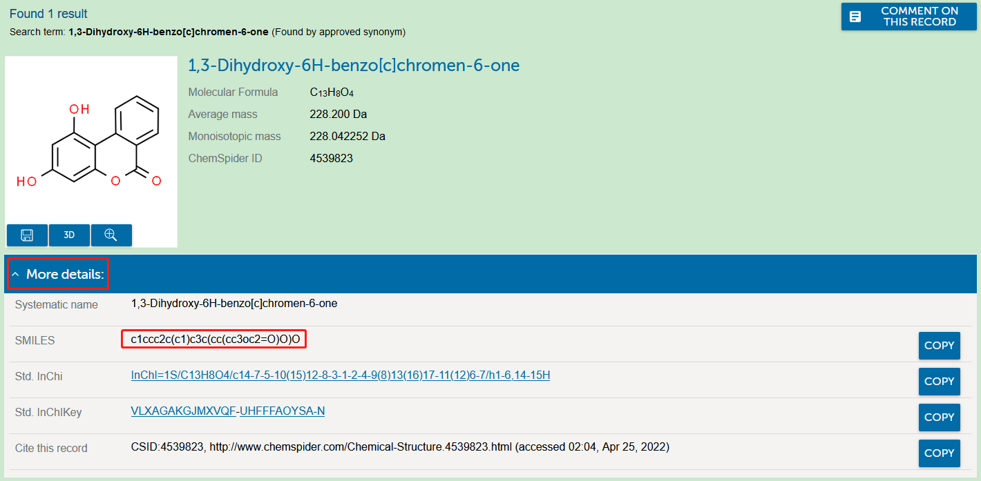Copy the Cite this record text

[939, 453]
